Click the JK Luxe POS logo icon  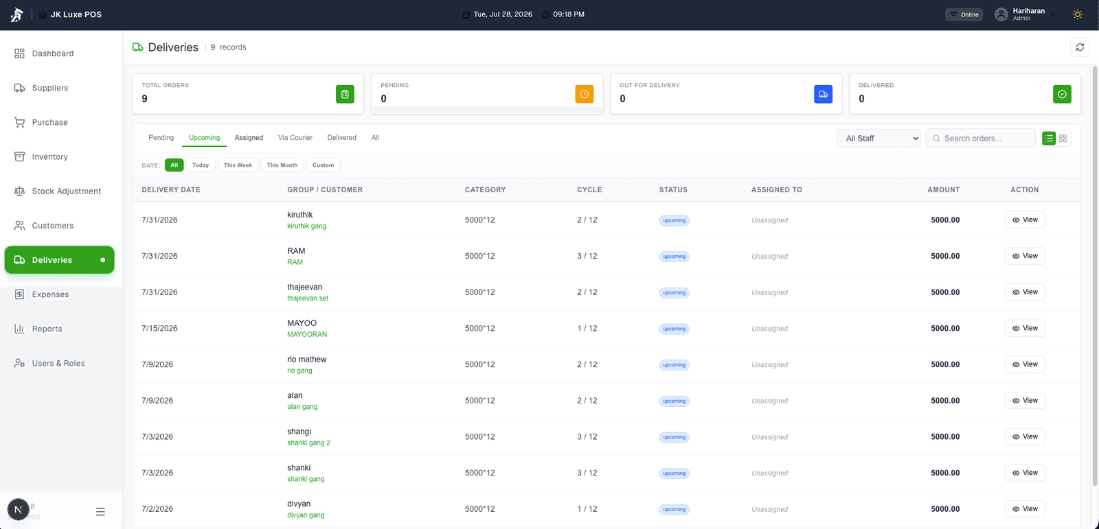pyautogui.click(x=16, y=14)
